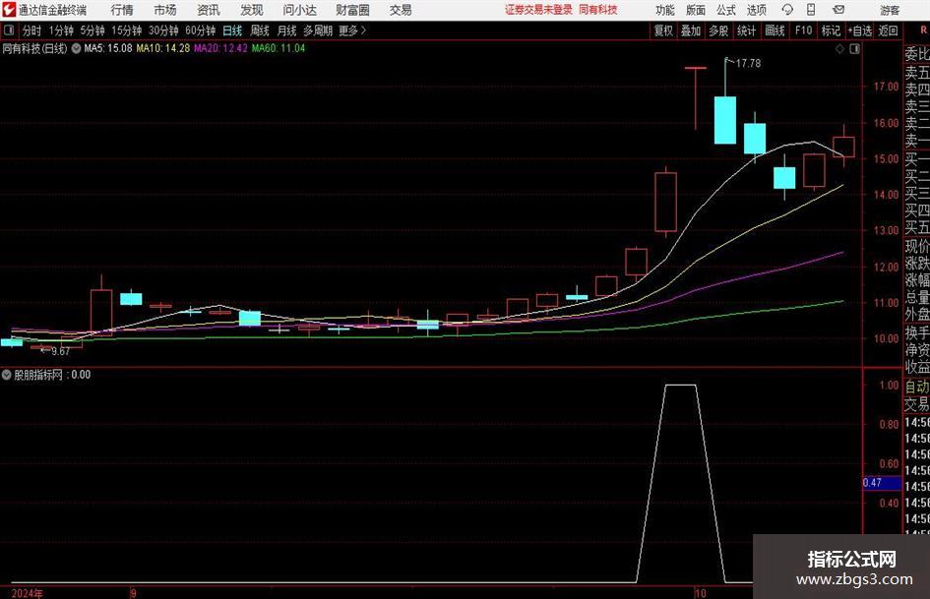Open the 资讯 menu
Screen dimensions: 930x599
(209, 10)
